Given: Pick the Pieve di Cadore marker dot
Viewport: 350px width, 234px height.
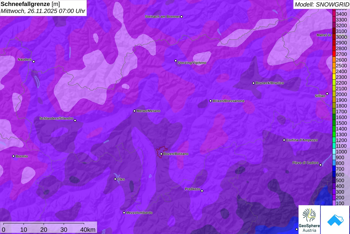Looking at the screenshot, I should pos(320,165).
